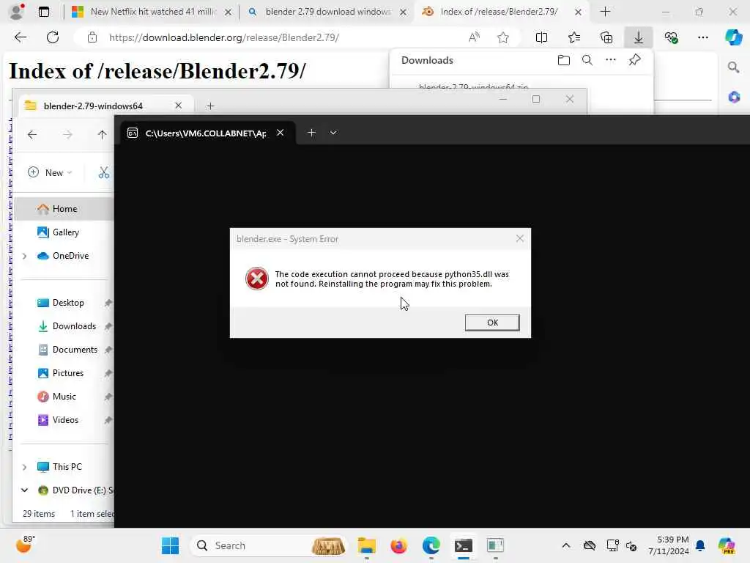Open more options in Downloads panel
The image size is (750, 563).
(611, 60)
